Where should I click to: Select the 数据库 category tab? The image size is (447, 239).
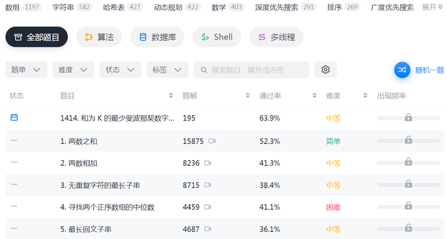157,37
